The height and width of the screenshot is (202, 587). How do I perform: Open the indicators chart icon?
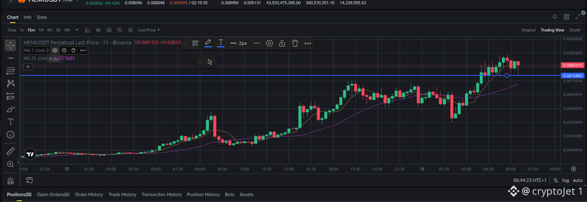tap(88, 30)
